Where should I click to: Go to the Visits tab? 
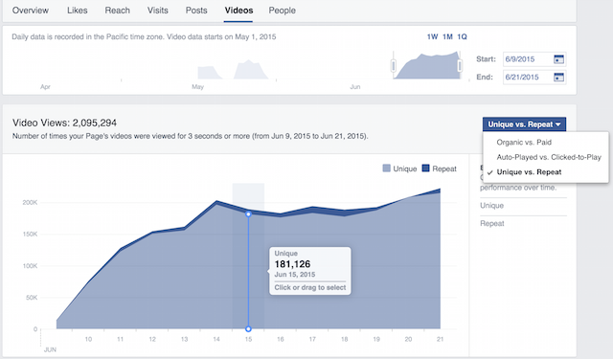pyautogui.click(x=157, y=11)
